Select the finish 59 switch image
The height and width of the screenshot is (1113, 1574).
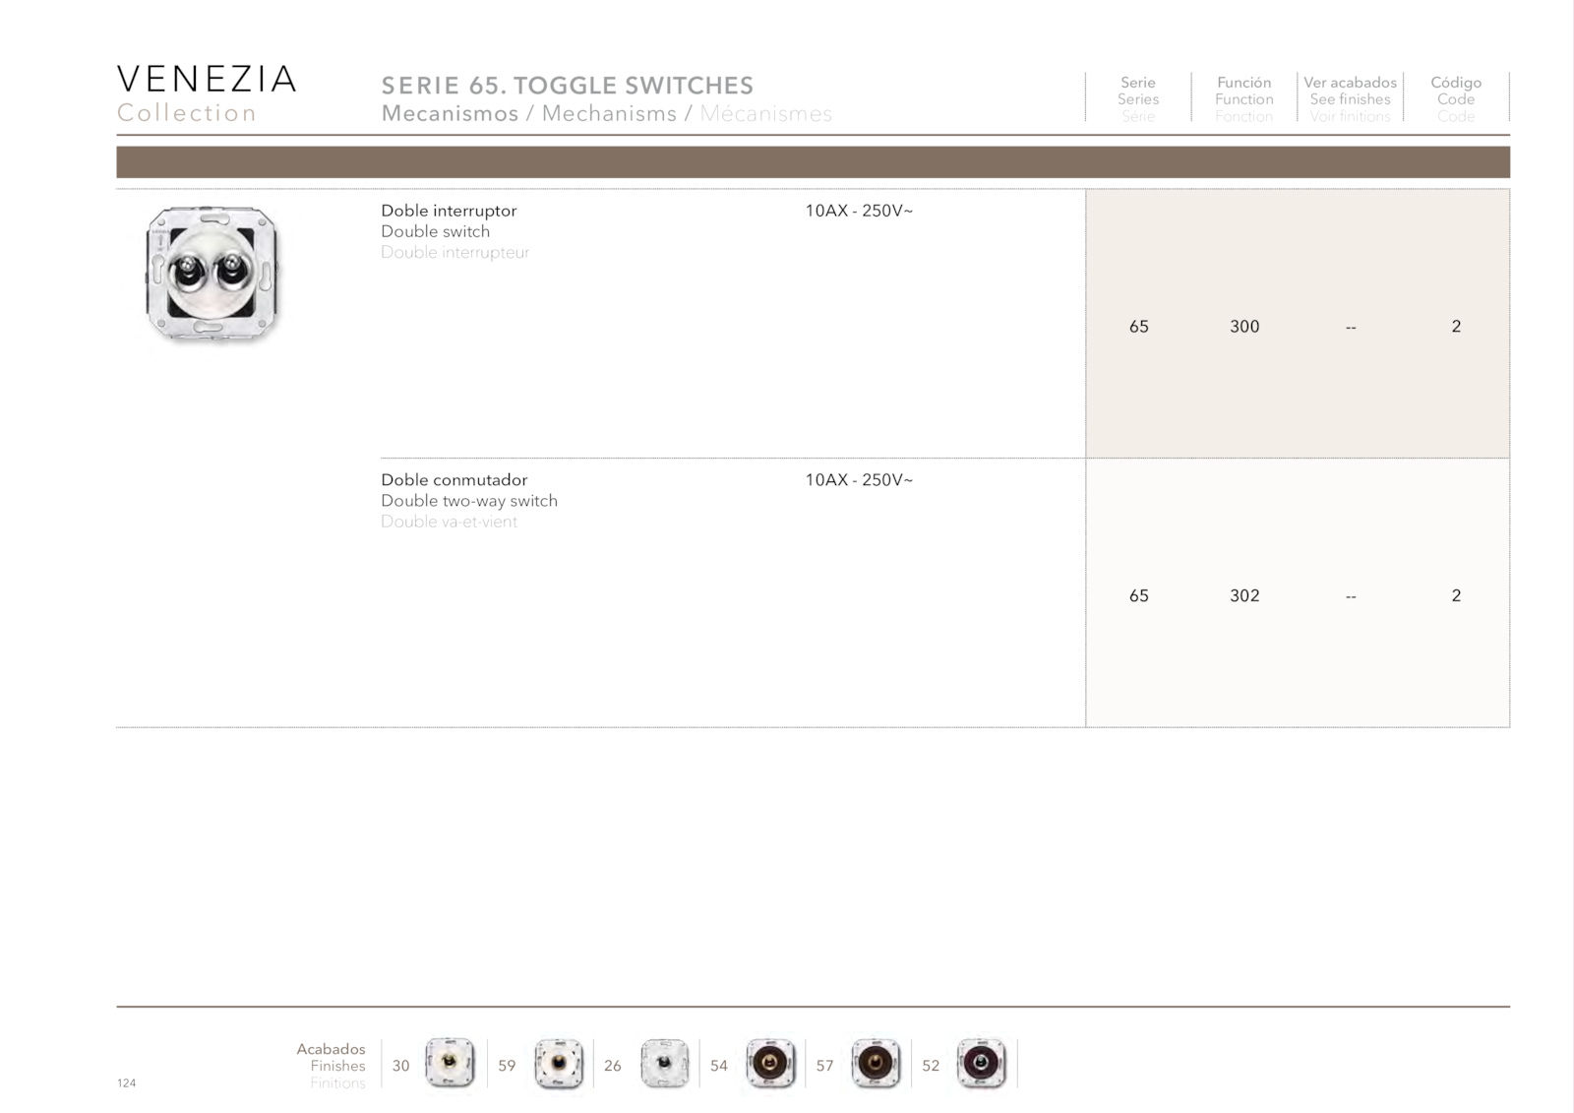[559, 1064]
